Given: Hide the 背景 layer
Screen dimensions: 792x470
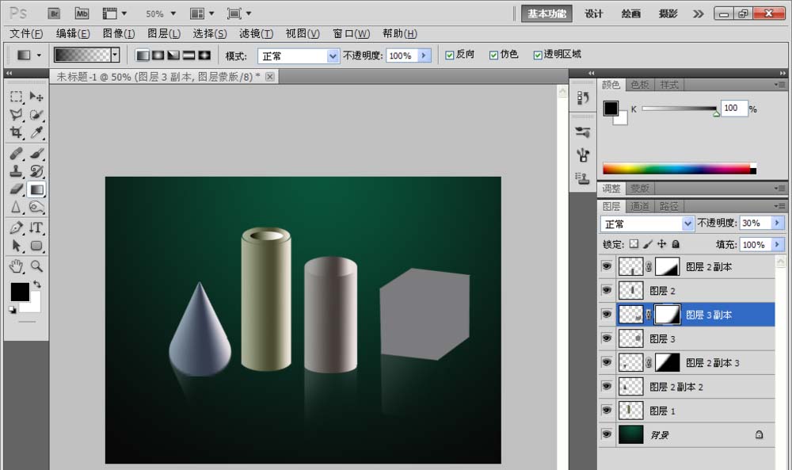Looking at the screenshot, I should pyautogui.click(x=607, y=434).
